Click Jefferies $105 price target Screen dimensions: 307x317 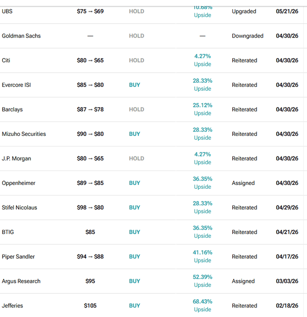(90, 305)
